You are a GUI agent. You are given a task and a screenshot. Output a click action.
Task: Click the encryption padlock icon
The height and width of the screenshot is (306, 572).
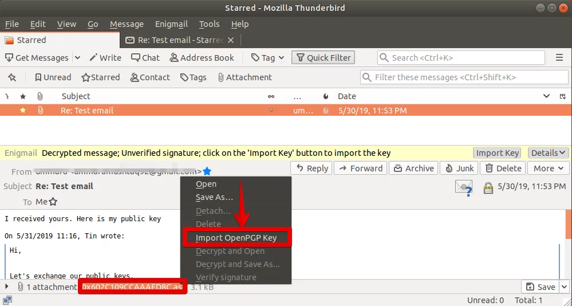pos(488,188)
